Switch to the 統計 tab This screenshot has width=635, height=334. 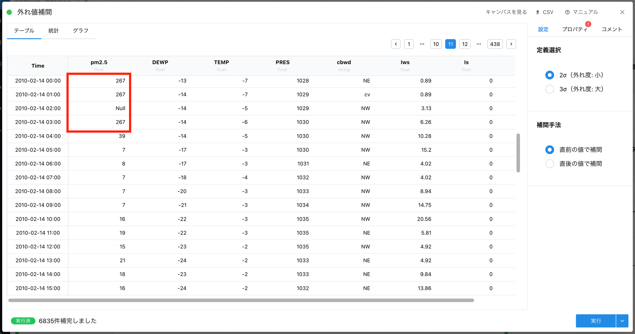(x=54, y=30)
